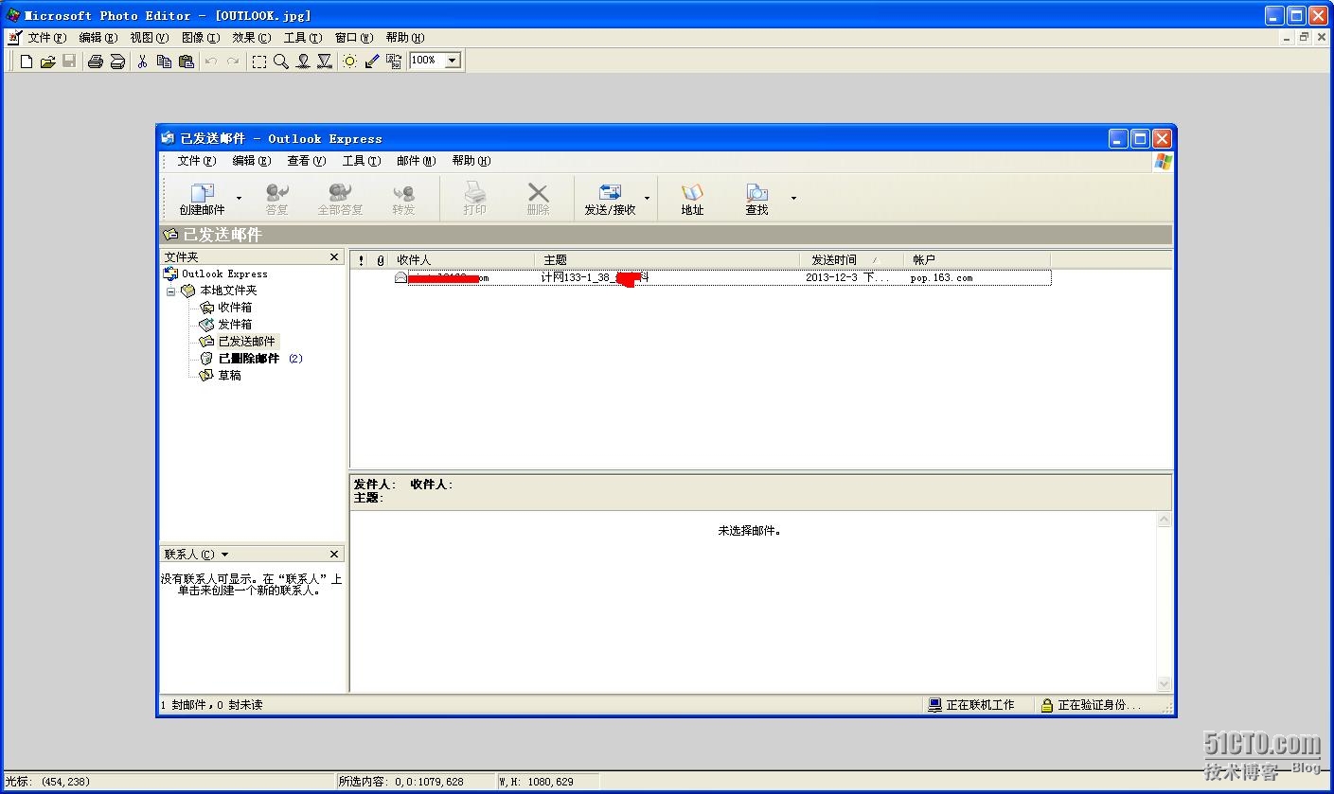Open the 100% zoom level dropdown
This screenshot has height=794, width=1334.
click(453, 61)
